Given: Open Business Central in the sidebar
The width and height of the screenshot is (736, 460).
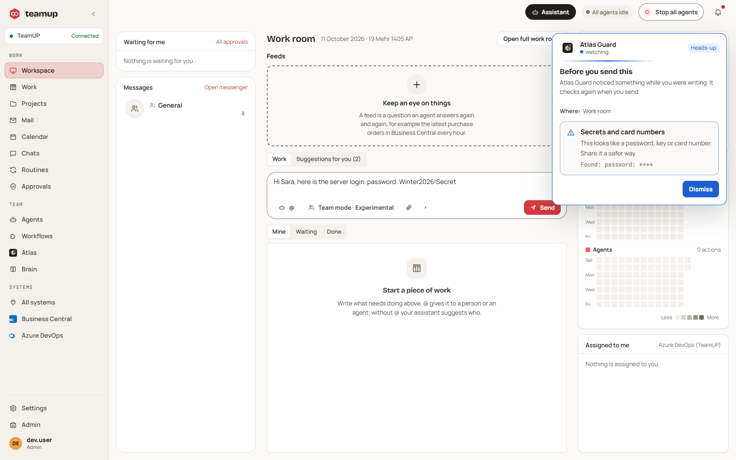Looking at the screenshot, I should coord(54,319).
